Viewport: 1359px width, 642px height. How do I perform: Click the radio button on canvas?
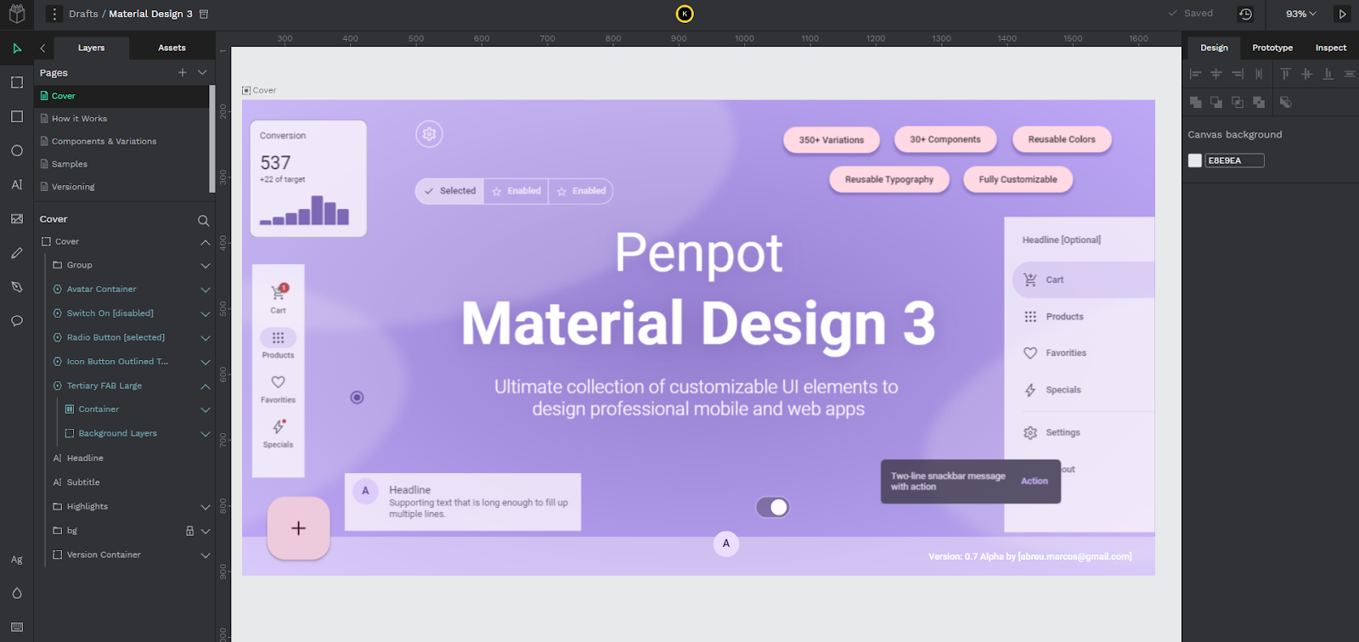click(357, 397)
